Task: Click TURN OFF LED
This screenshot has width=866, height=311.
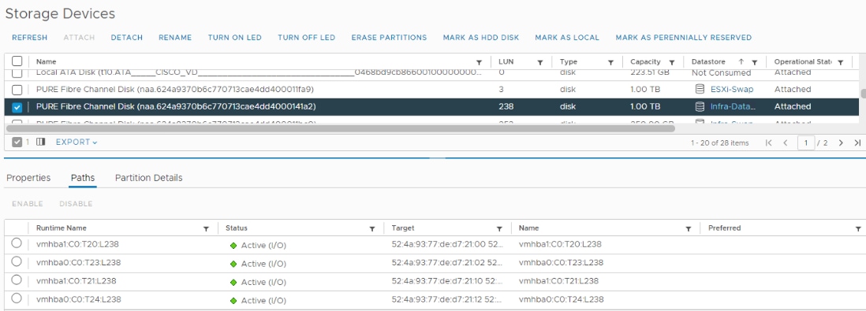Action: point(307,38)
